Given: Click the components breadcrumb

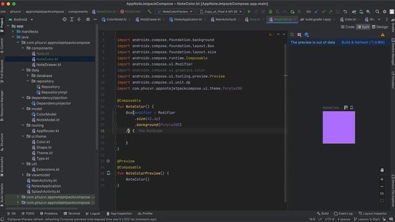Looking at the screenshot, I should click(x=78, y=12).
